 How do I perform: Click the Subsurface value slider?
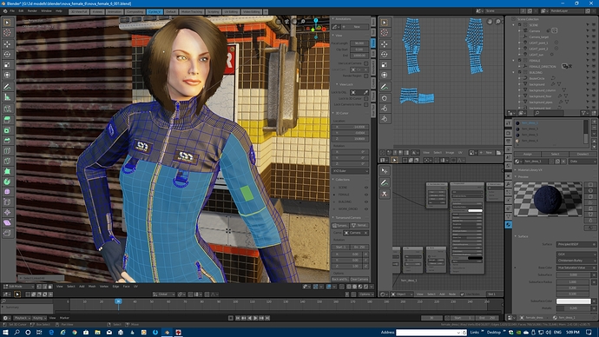click(x=574, y=274)
